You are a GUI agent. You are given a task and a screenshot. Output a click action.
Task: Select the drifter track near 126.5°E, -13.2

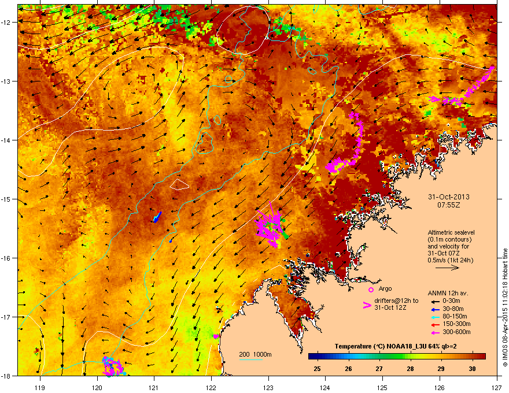click(x=462, y=87)
